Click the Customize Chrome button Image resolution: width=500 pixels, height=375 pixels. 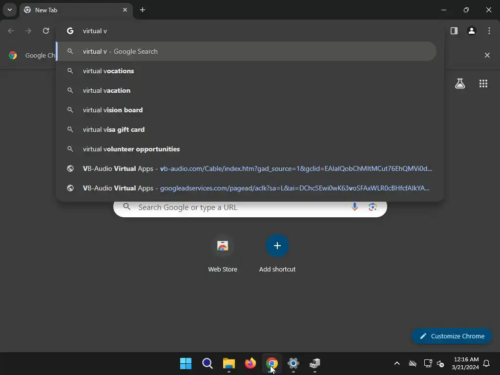tap(452, 336)
